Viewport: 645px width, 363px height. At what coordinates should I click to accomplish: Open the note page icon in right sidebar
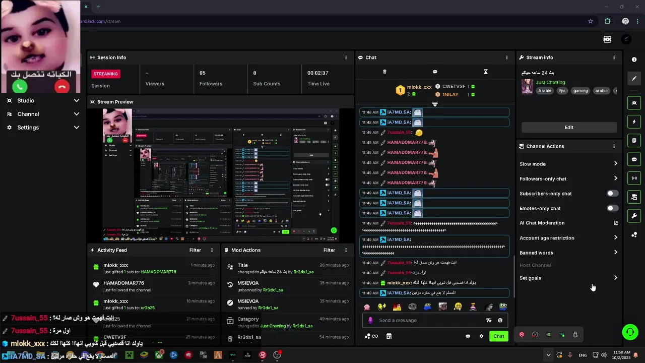(x=634, y=140)
